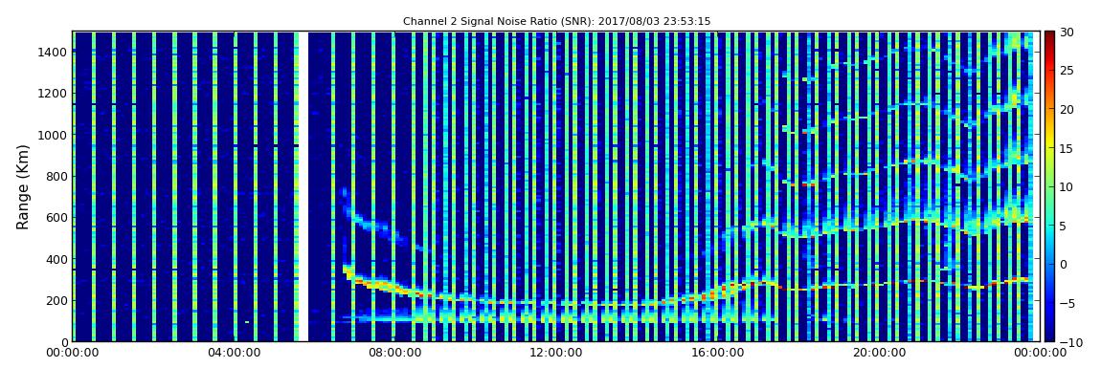Click the 1000 range tick label
Viewport: 1101px width, 389px height.
(x=53, y=135)
